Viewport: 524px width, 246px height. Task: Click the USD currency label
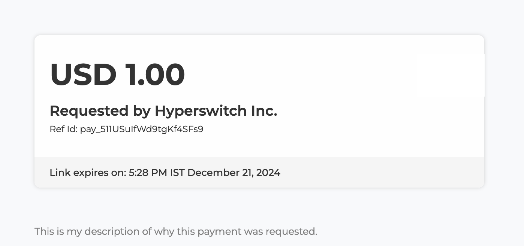pyautogui.click(x=83, y=75)
